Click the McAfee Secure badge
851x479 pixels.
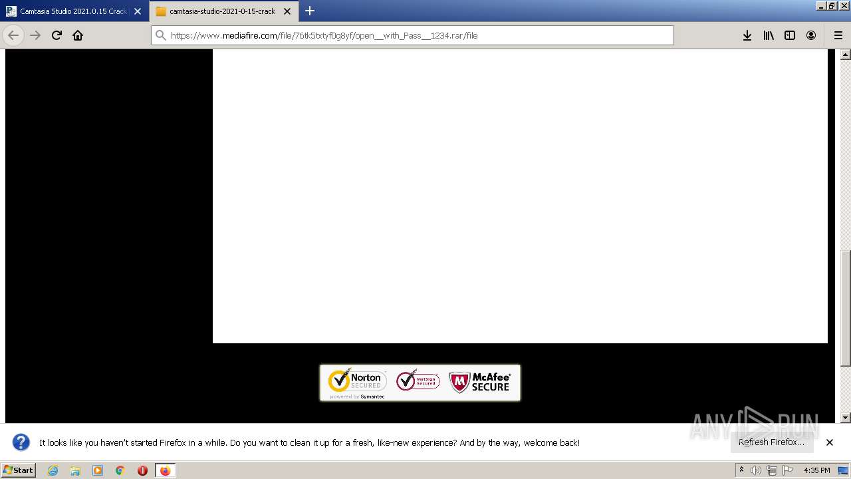coord(479,382)
